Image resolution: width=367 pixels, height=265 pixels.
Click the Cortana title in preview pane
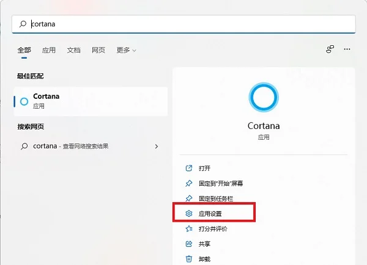coord(264,126)
